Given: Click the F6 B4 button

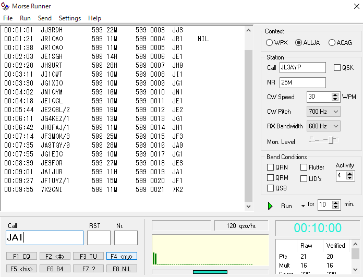Looking at the screenshot, I should click(x=55, y=269).
